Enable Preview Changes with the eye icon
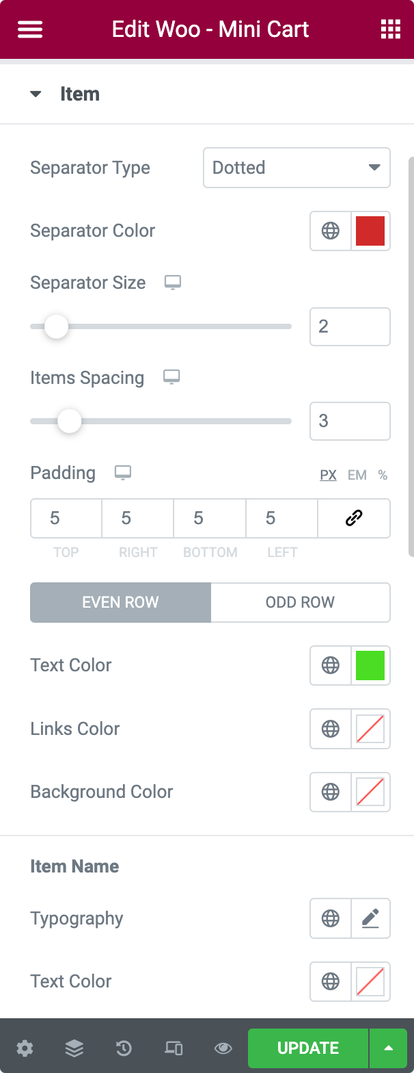The image size is (414, 1073). tap(223, 1048)
